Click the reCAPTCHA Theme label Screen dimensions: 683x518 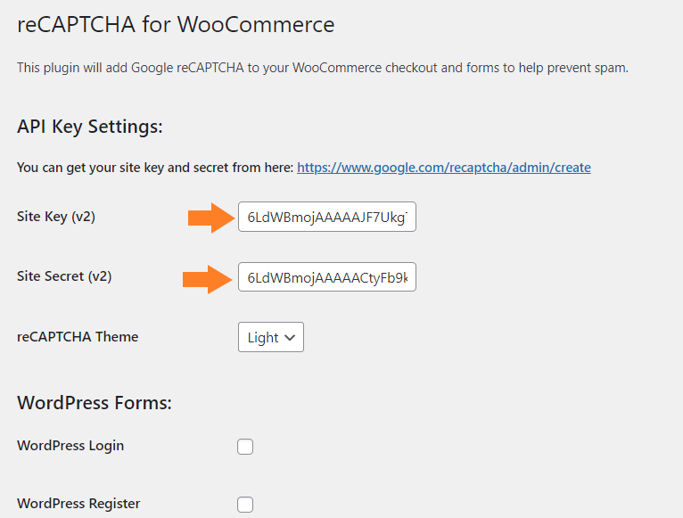coord(78,337)
